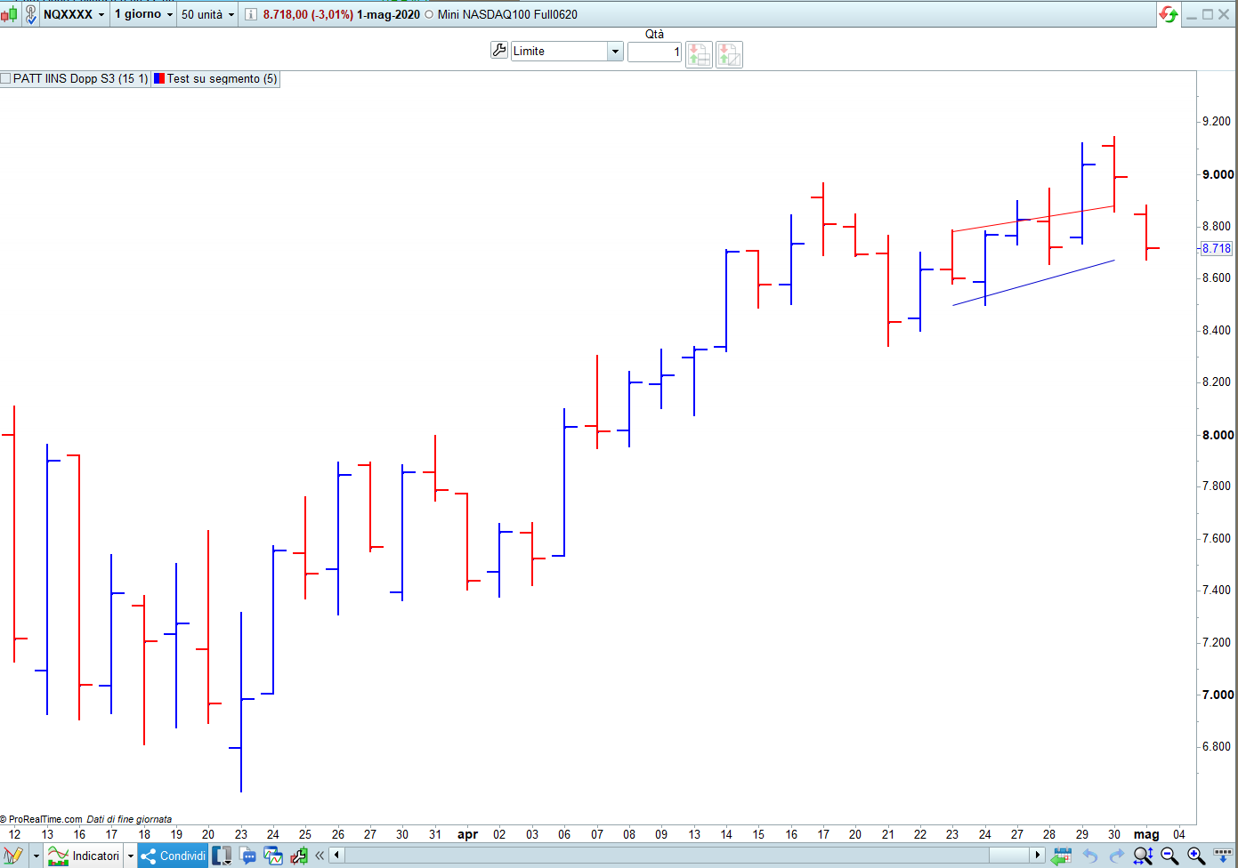1238x868 pixels.
Task: Click the zoom in magnifier
Action: tap(1196, 856)
